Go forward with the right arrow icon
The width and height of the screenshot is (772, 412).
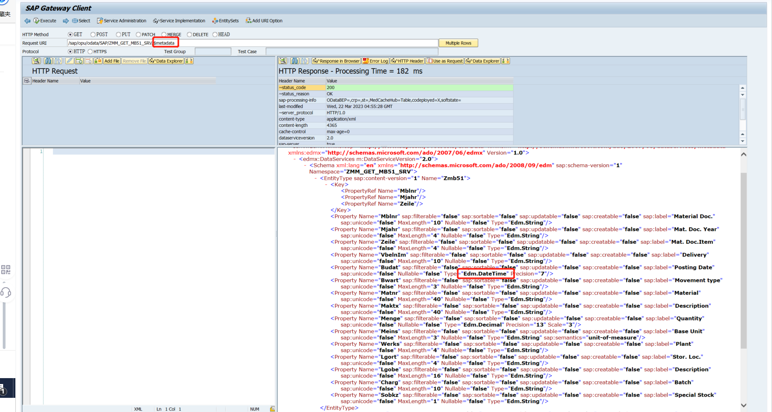[x=65, y=21]
